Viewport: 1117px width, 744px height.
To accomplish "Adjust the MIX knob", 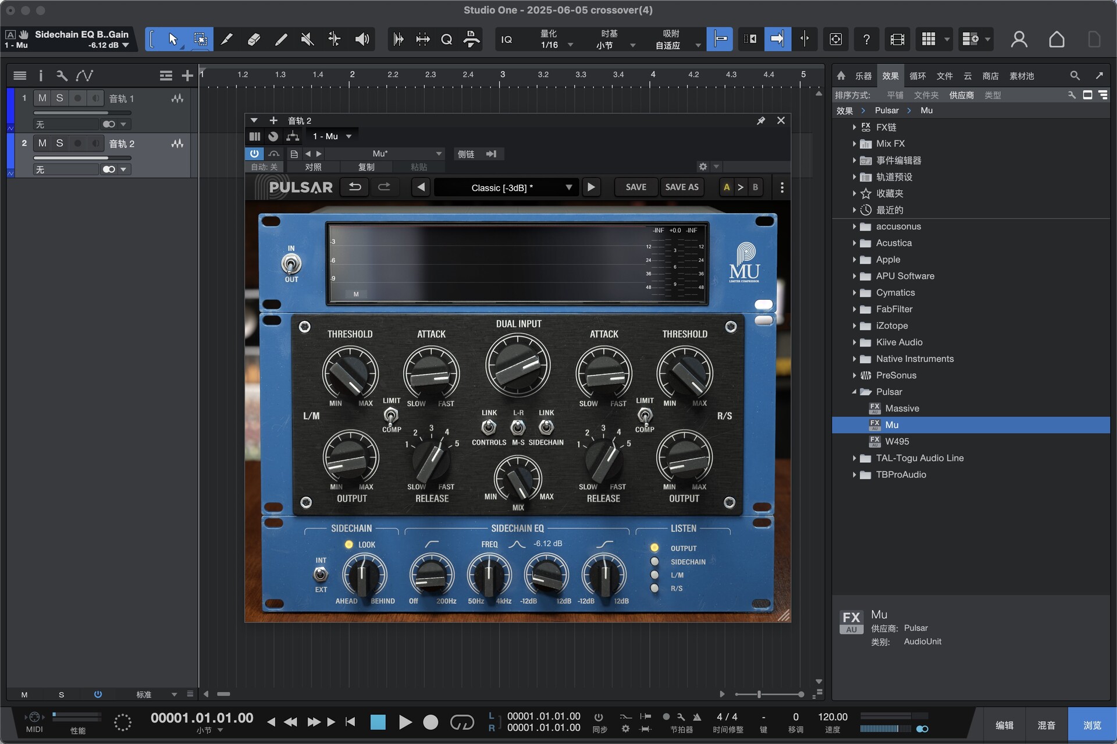I will point(518,479).
